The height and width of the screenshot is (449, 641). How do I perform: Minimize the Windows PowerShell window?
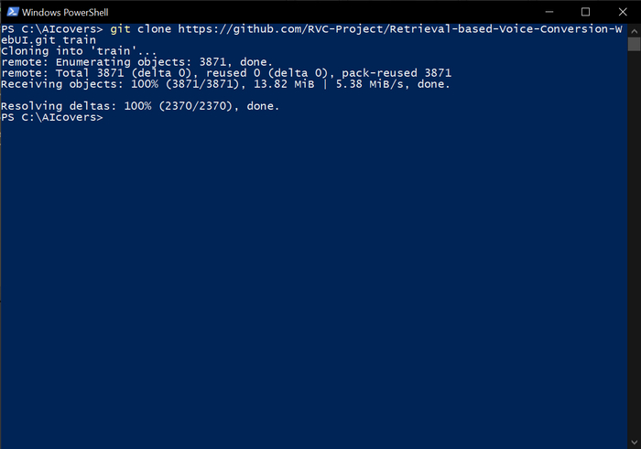click(x=548, y=12)
